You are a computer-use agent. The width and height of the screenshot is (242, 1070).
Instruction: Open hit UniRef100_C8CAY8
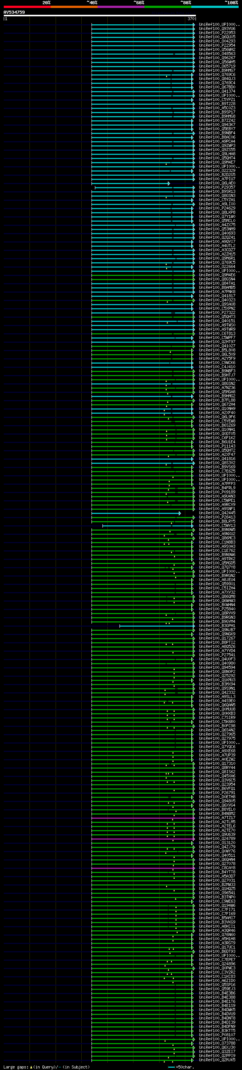(217, 868)
